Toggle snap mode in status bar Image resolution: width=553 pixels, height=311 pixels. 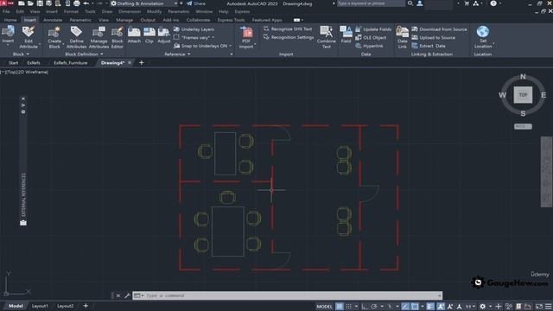click(x=348, y=307)
